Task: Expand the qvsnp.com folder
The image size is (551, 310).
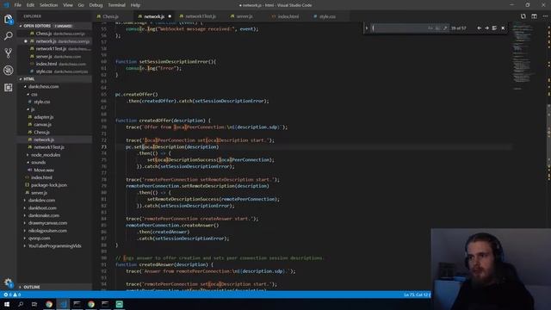Action: click(x=39, y=239)
